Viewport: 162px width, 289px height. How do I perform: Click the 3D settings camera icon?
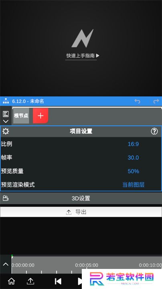click(x=6, y=198)
